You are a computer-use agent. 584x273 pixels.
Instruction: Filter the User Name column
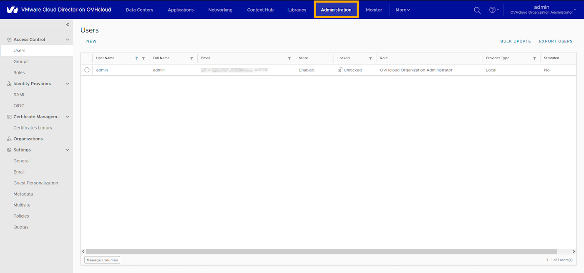click(x=143, y=59)
